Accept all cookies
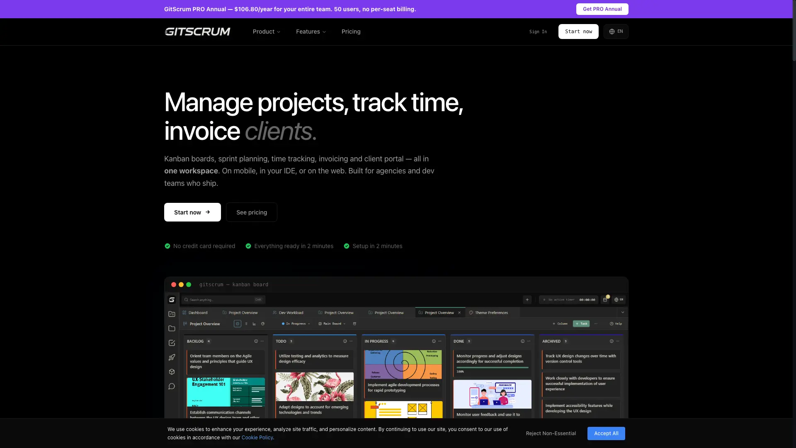796x448 pixels. 606,433
